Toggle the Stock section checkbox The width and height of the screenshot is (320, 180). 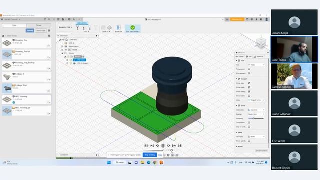point(239,105)
